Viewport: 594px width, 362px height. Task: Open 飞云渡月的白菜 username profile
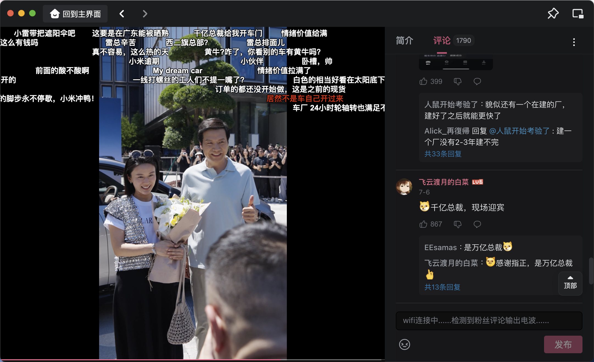click(x=444, y=182)
